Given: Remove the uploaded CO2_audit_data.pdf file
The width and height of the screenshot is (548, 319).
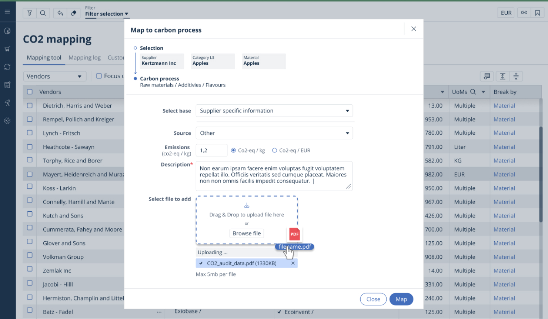Looking at the screenshot, I should pyautogui.click(x=293, y=263).
